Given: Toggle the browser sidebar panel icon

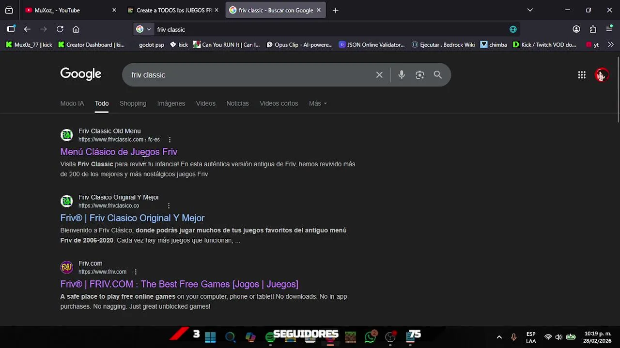Looking at the screenshot, I should pyautogui.click(x=11, y=29).
